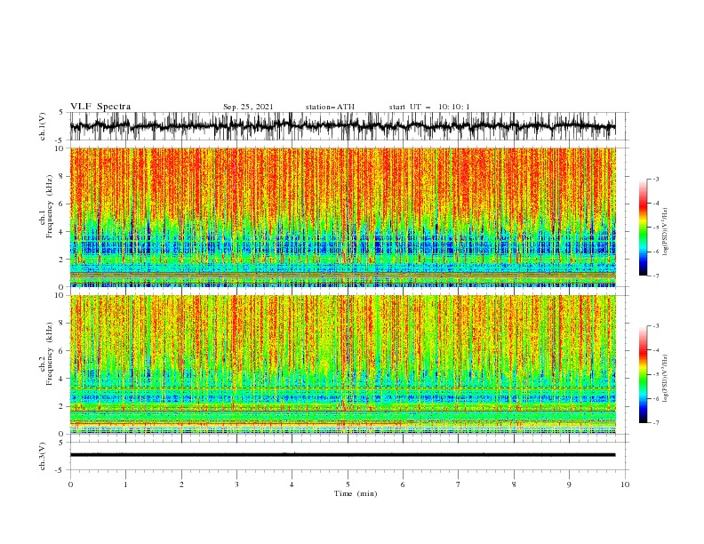
Task: Click the time axis tick label '3'
Action: click(236, 484)
